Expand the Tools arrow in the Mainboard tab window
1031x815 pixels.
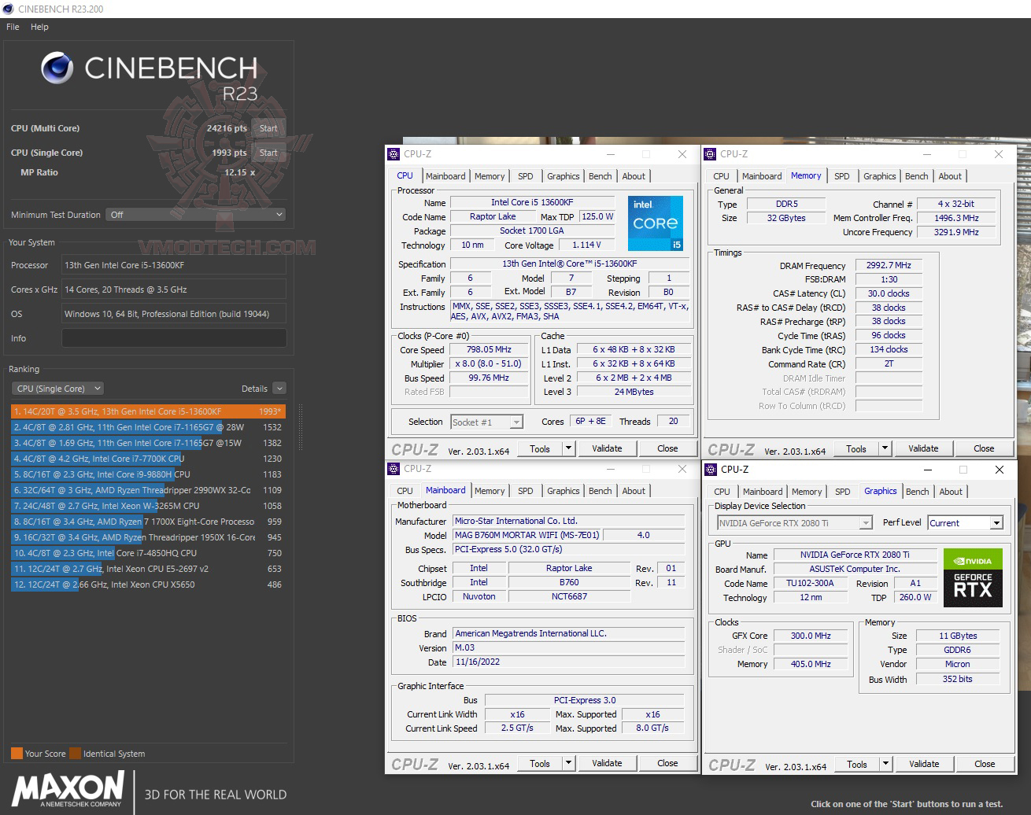pos(568,763)
